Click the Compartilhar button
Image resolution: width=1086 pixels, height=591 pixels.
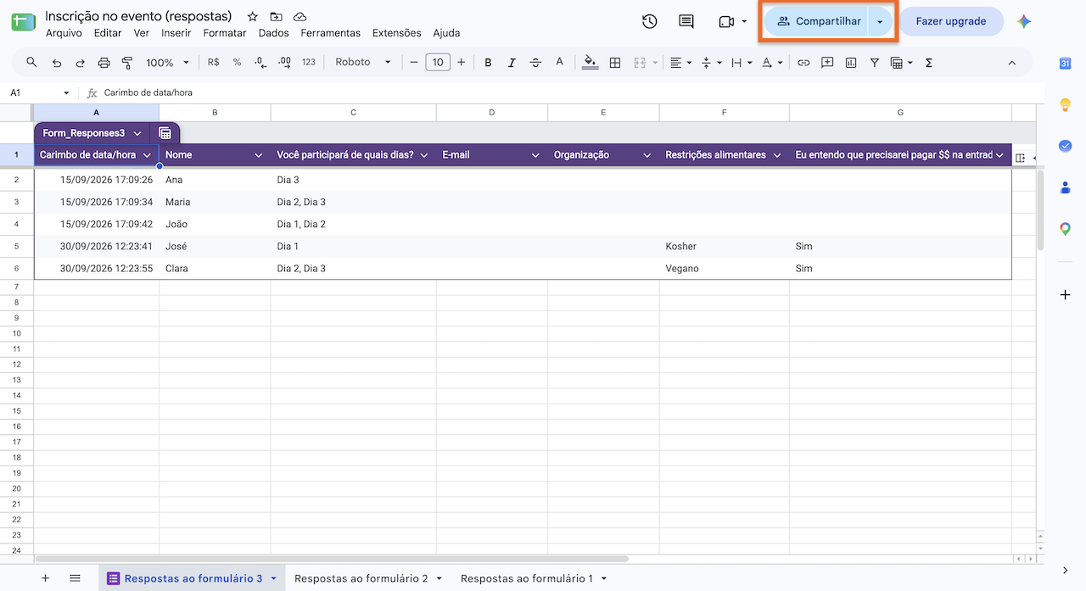click(x=817, y=21)
